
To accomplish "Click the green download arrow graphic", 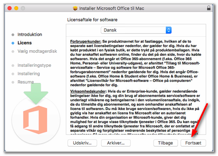I will (36, 94).
